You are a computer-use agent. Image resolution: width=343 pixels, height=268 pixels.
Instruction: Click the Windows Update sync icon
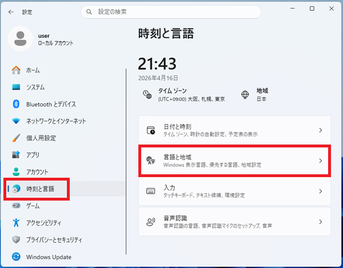click(16, 257)
